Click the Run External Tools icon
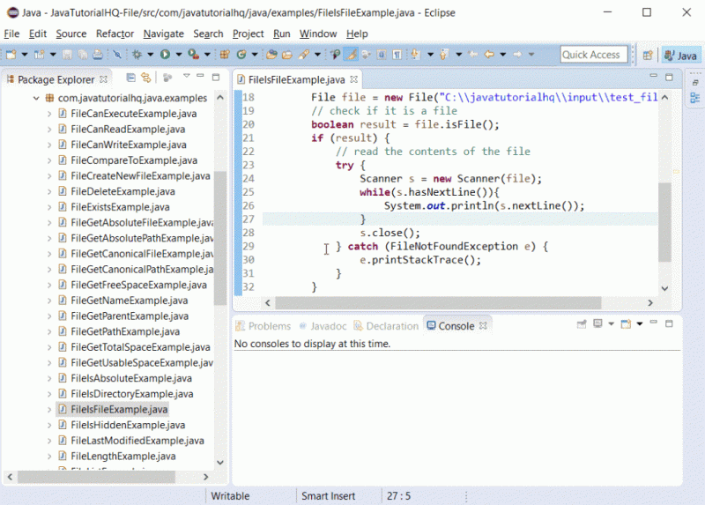This screenshot has width=705, height=505. 193,55
